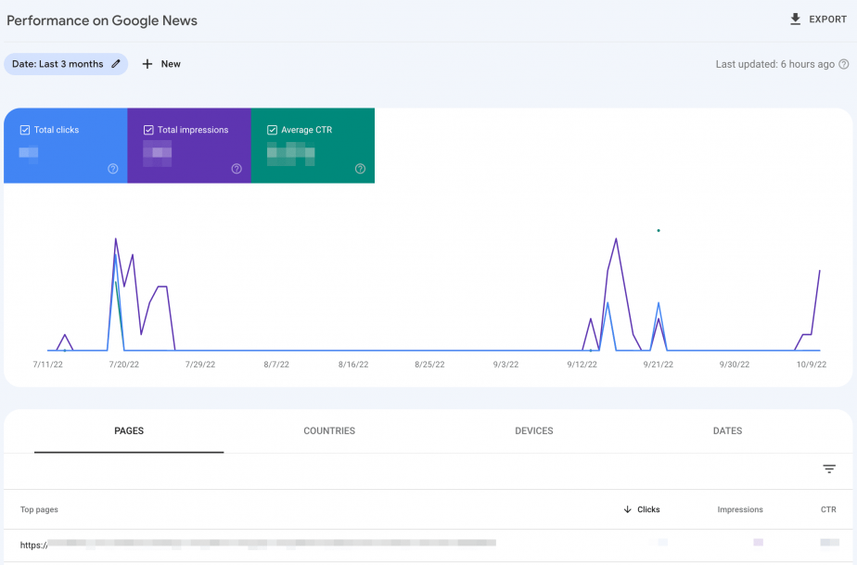Edit the date filter pencil icon
This screenshot has width=857, height=565.
[116, 64]
